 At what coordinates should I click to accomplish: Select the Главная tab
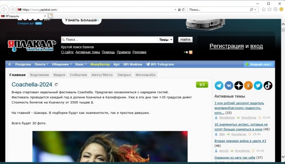click(x=17, y=75)
